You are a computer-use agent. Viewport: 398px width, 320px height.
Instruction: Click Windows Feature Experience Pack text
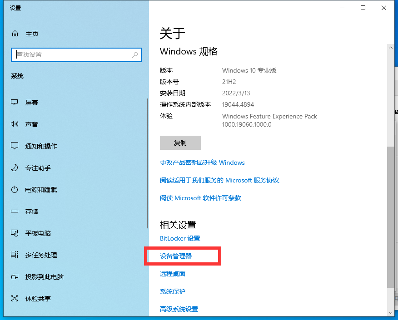click(269, 116)
